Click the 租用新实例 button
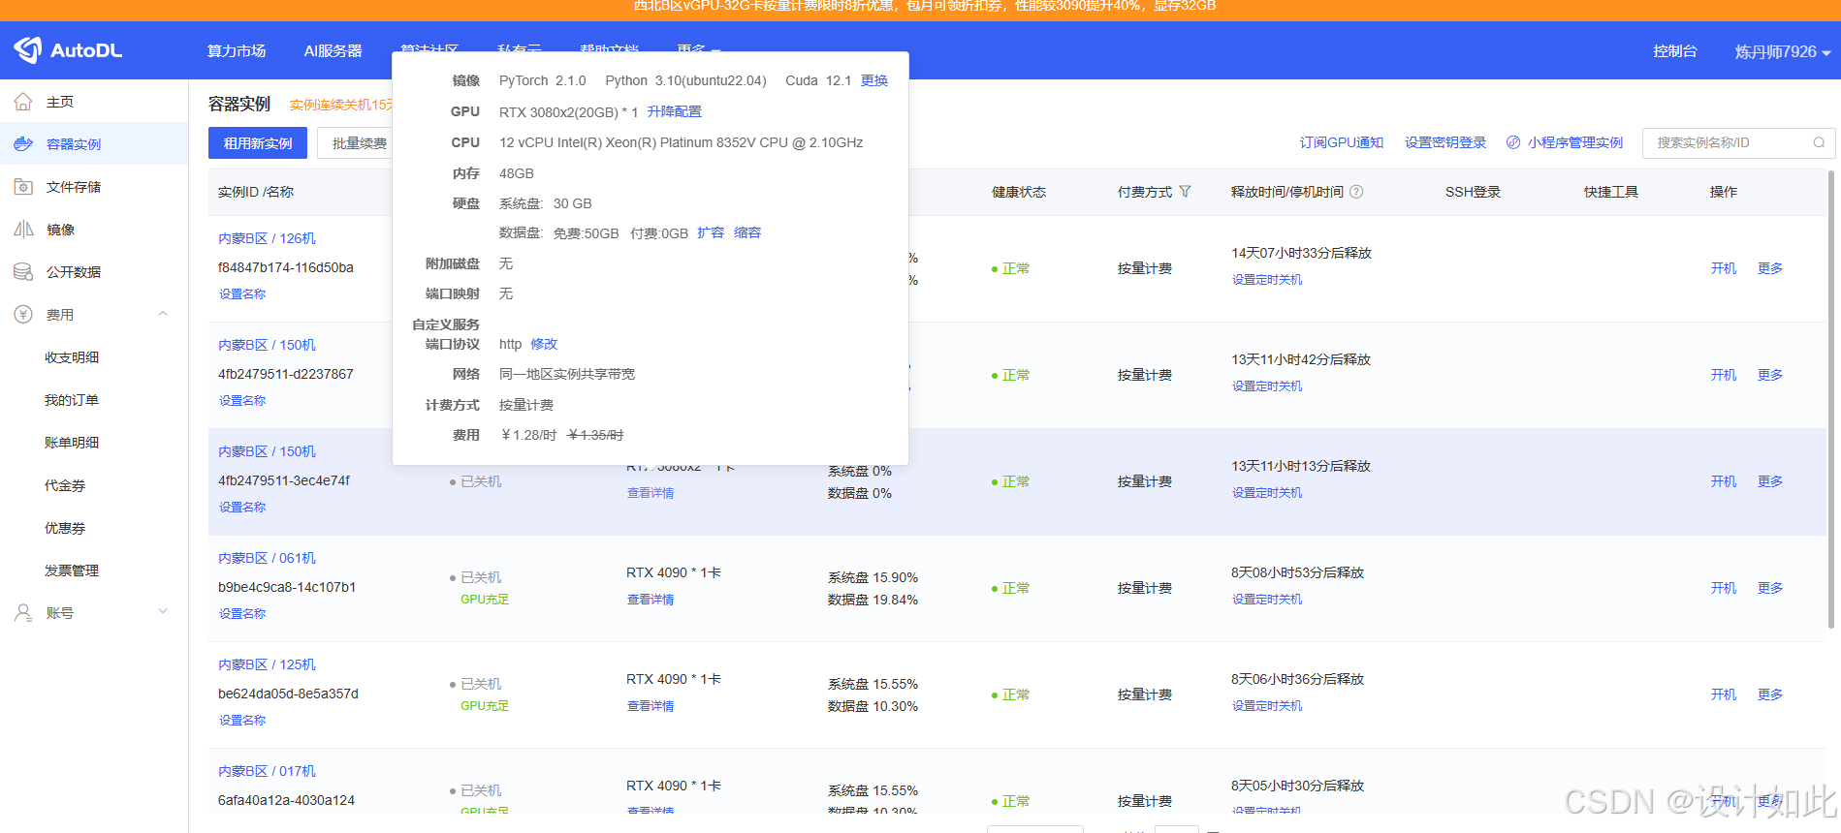1841x833 pixels. point(258,142)
